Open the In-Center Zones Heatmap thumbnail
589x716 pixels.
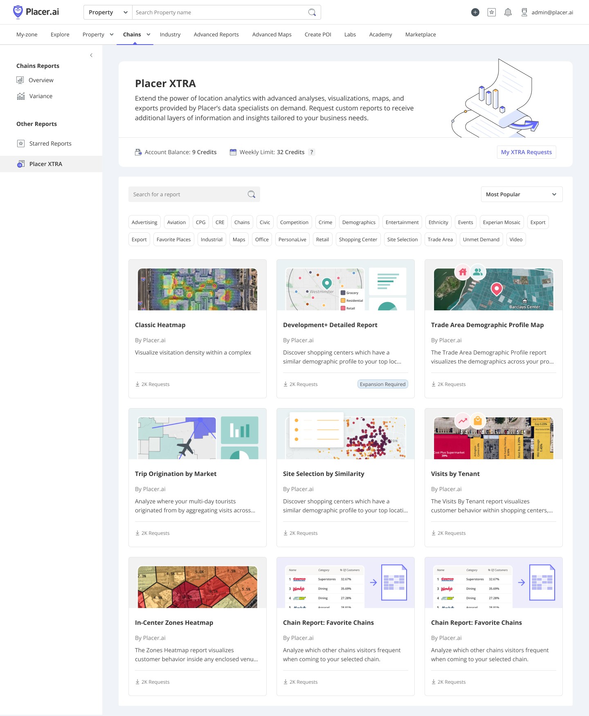(198, 583)
